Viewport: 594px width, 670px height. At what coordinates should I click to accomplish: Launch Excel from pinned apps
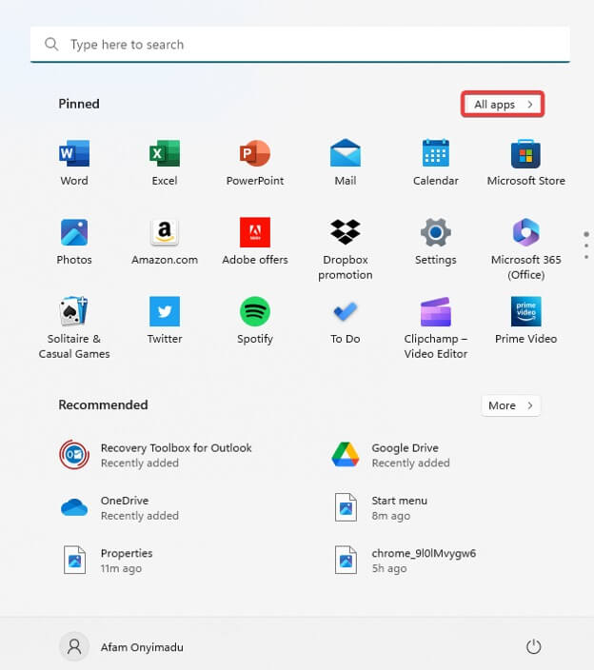tap(165, 163)
